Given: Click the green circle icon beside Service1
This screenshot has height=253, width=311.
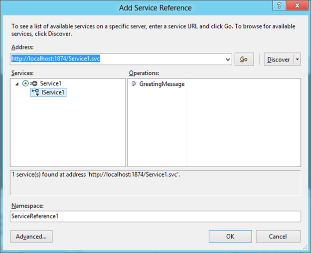Looking at the screenshot, I should pos(25,83).
